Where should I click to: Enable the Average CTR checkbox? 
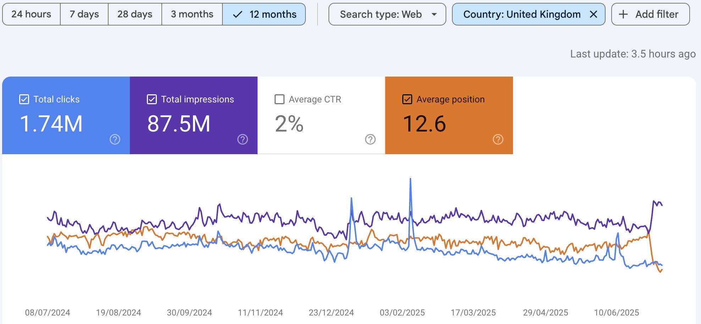(280, 99)
